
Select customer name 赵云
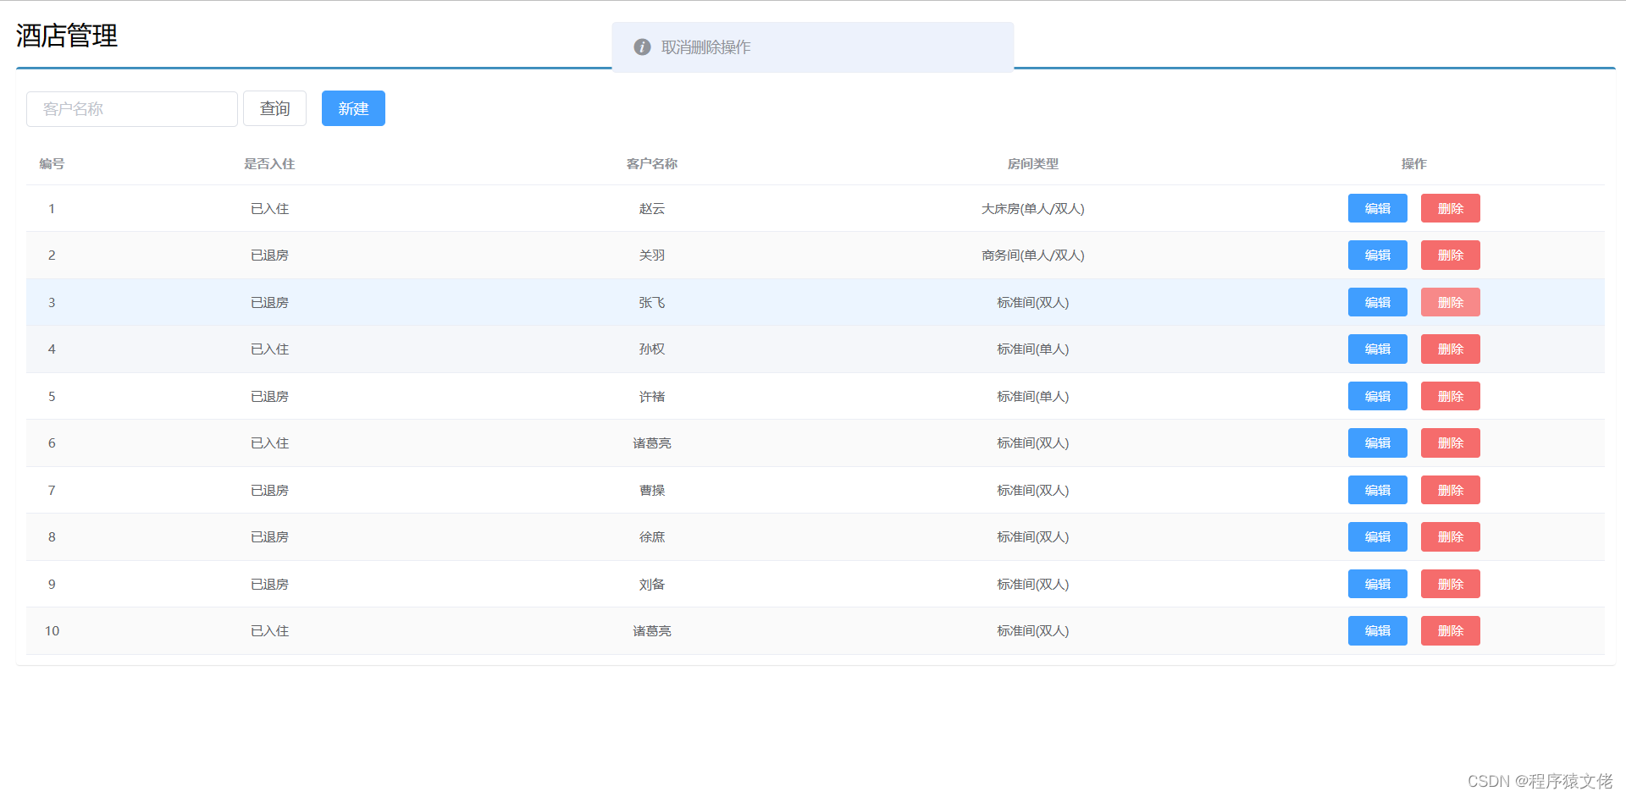pos(651,209)
